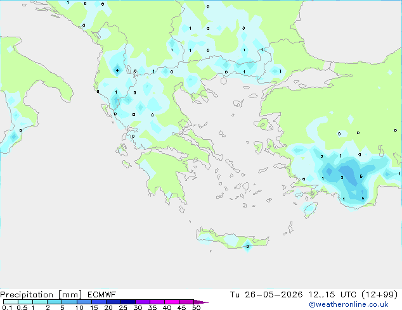Click the '0.1' legend scale label
402x310 pixels.
point(7,307)
